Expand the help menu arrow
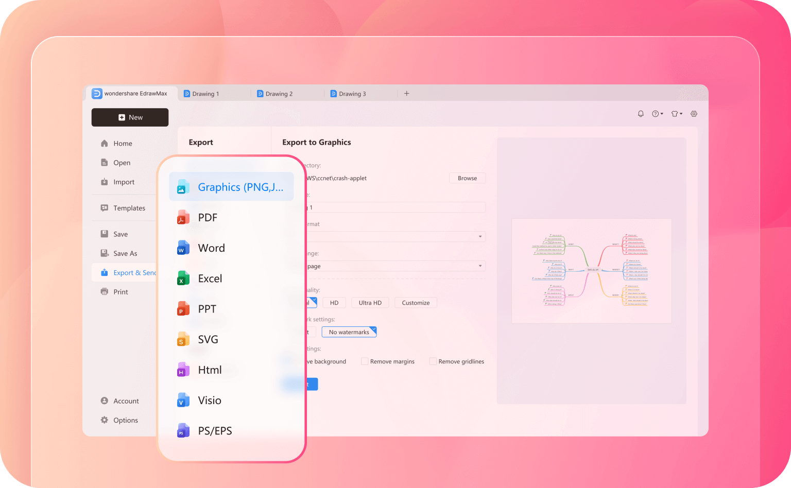The image size is (791, 488). pos(662,114)
